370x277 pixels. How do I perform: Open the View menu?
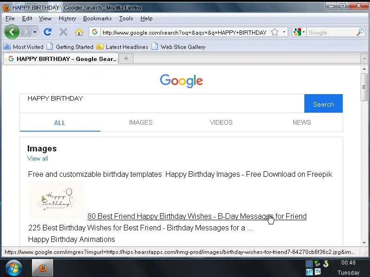(45, 18)
